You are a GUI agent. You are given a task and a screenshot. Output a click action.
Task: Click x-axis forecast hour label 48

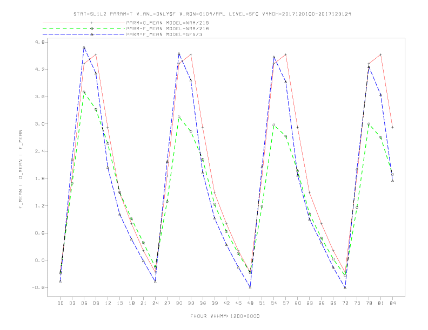[x=250, y=303]
